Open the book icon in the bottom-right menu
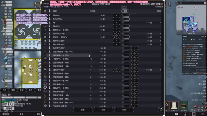Screen dimensions: 207x116 click(177, 114)
